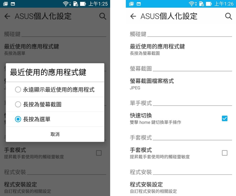The height and width of the screenshot is (196, 236).
Task: Toggle 手套模式 checkbox on dimmed left screen
Action: [x=99, y=153]
